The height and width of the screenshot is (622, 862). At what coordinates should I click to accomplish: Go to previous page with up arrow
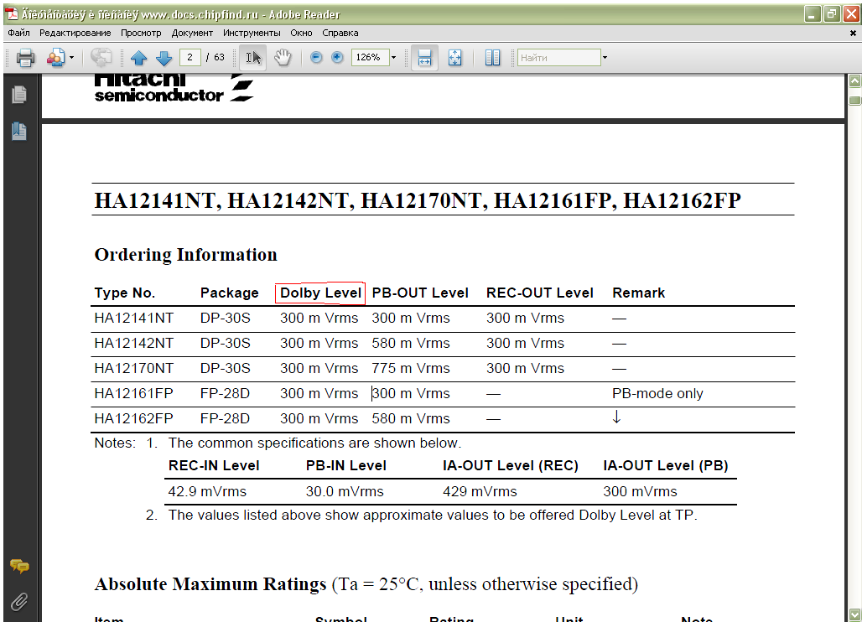coord(138,58)
